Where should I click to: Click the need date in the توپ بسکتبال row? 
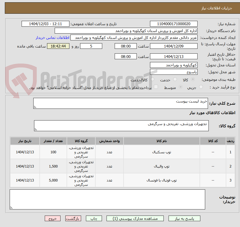click(x=25, y=152)
